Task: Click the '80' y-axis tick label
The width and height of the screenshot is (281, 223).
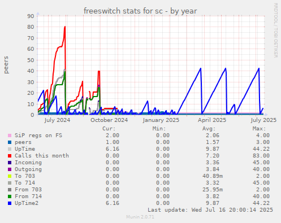Action: point(31,27)
